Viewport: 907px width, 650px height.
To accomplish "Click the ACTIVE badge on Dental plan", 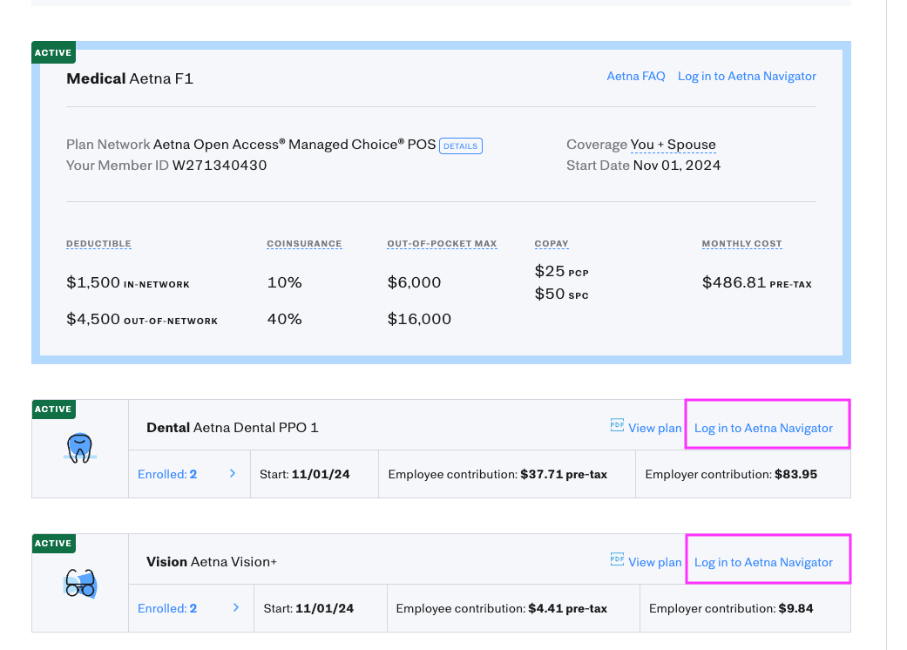I will pos(53,409).
